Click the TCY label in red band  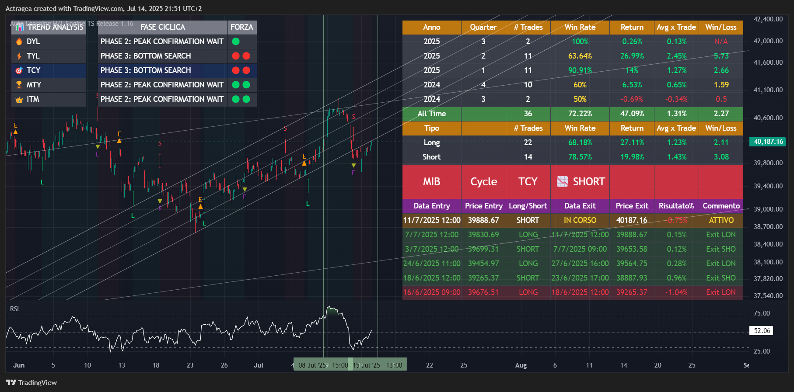click(528, 181)
